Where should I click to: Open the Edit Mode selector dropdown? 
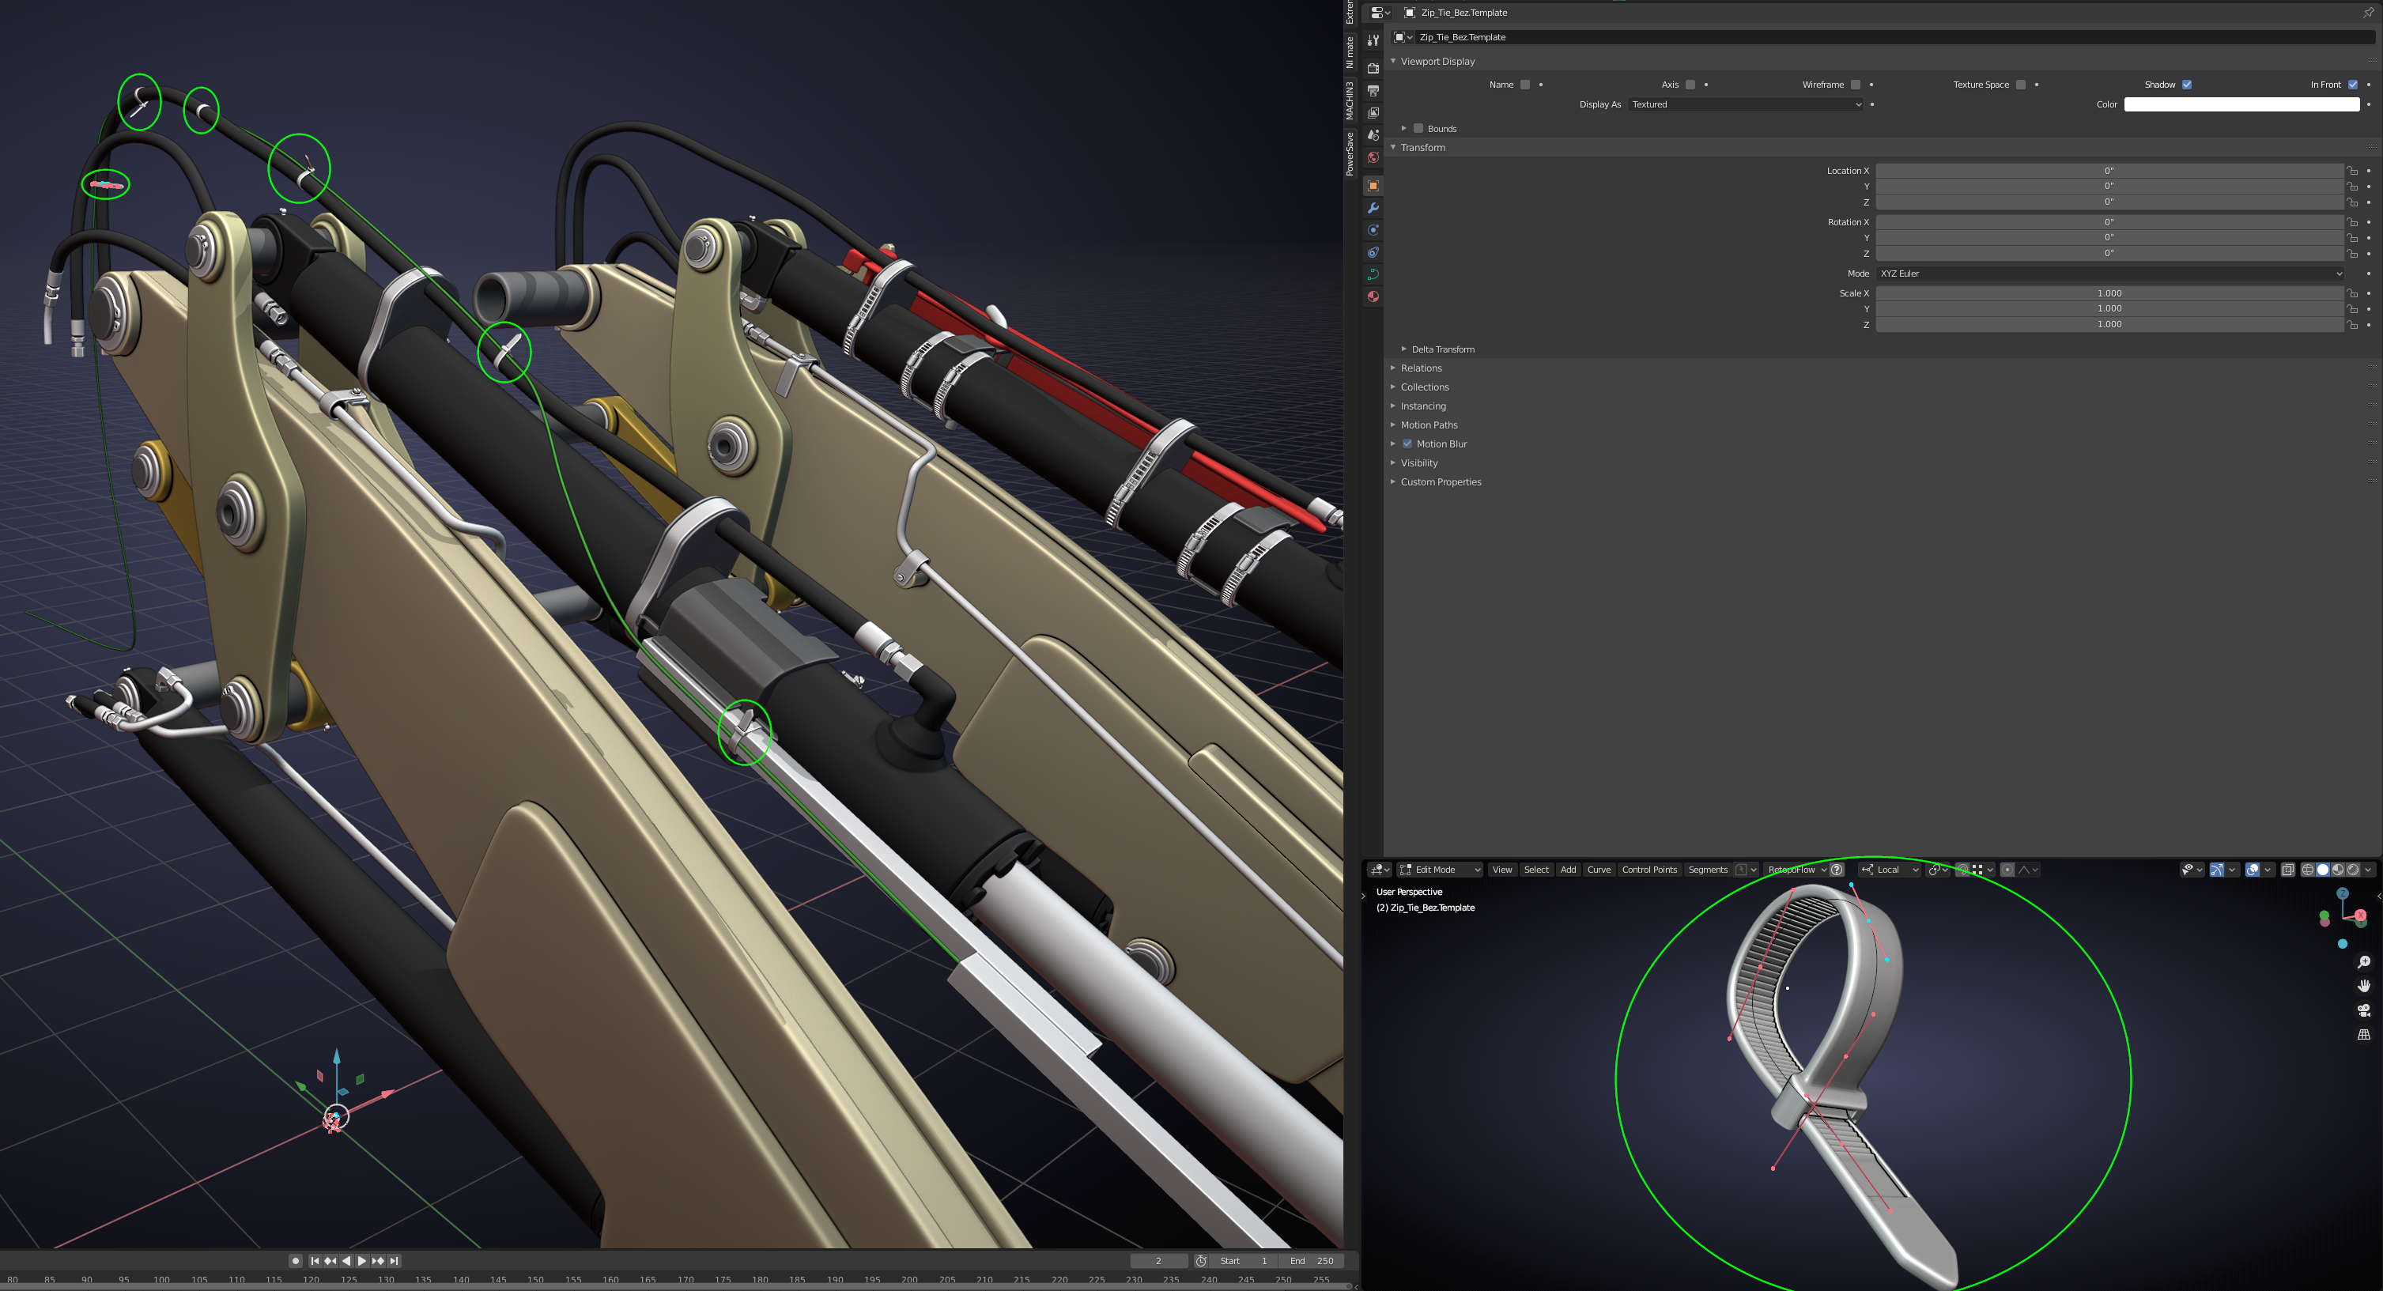pyautogui.click(x=1441, y=870)
